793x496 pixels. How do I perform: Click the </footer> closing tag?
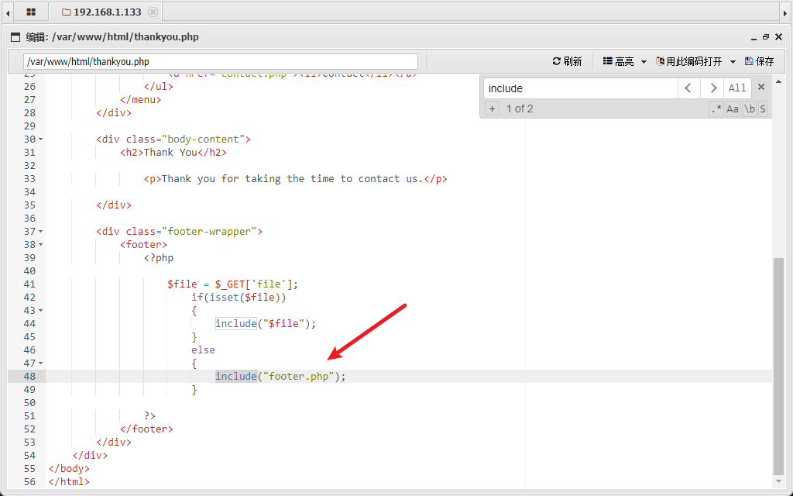[x=146, y=429]
